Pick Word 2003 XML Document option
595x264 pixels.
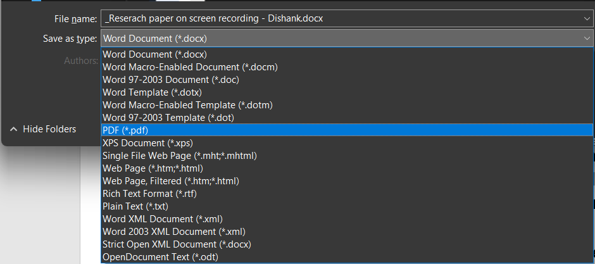click(173, 231)
